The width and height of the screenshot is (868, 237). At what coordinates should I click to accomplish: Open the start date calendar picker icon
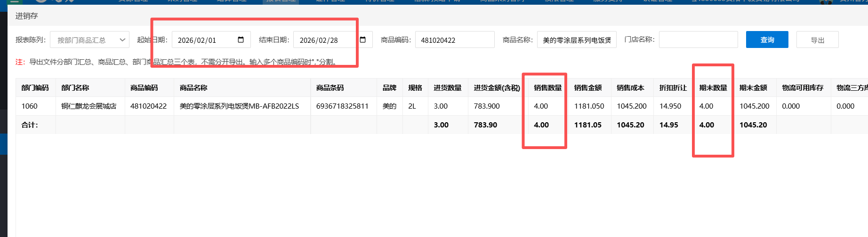click(241, 40)
